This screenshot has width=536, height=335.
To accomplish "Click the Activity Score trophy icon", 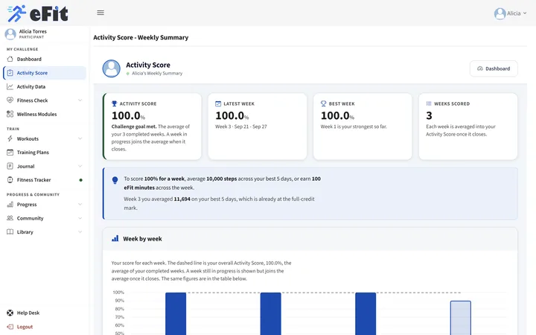I will coord(115,103).
